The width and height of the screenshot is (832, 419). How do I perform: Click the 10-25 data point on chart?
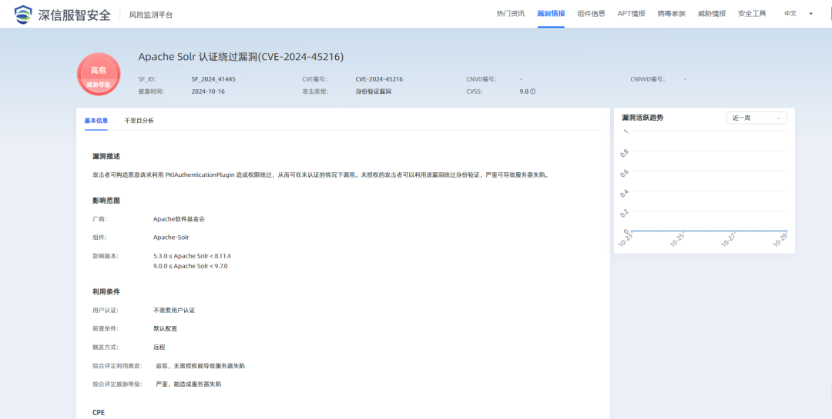coord(683,231)
